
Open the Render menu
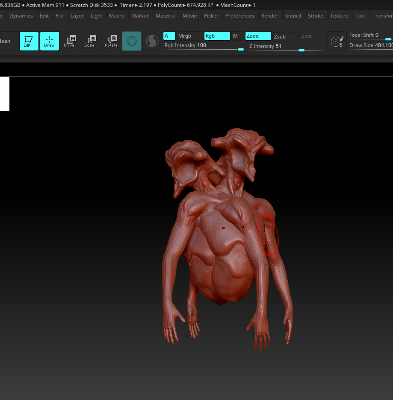click(270, 16)
